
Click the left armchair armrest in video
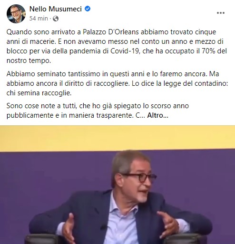(42, 239)
